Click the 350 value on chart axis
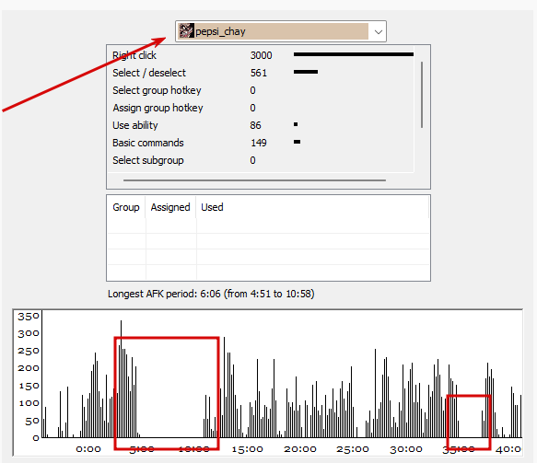 pyautogui.click(x=29, y=317)
